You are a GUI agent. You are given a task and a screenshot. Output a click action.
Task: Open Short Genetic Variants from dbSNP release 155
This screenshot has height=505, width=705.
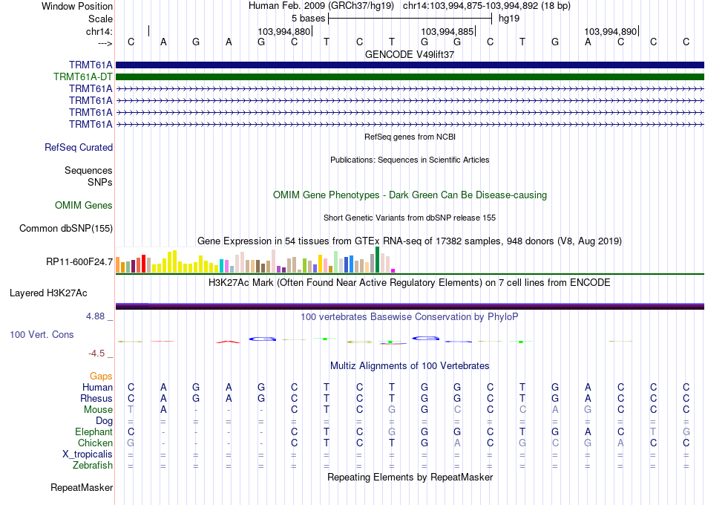click(x=410, y=218)
